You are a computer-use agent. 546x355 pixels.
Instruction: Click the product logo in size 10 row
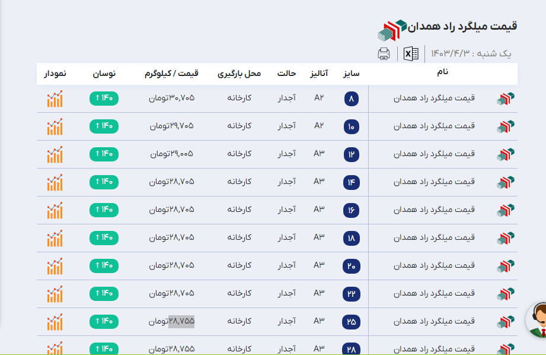[x=505, y=126]
